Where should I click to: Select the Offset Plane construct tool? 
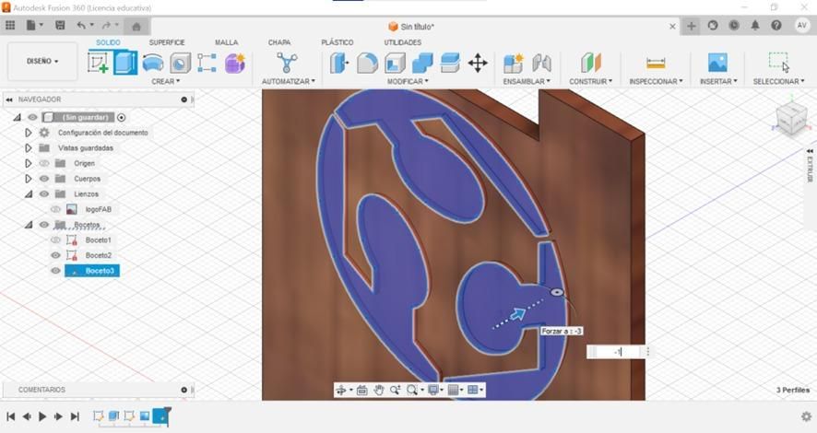[591, 63]
